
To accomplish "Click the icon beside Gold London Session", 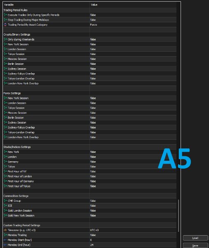I will [5, 210].
